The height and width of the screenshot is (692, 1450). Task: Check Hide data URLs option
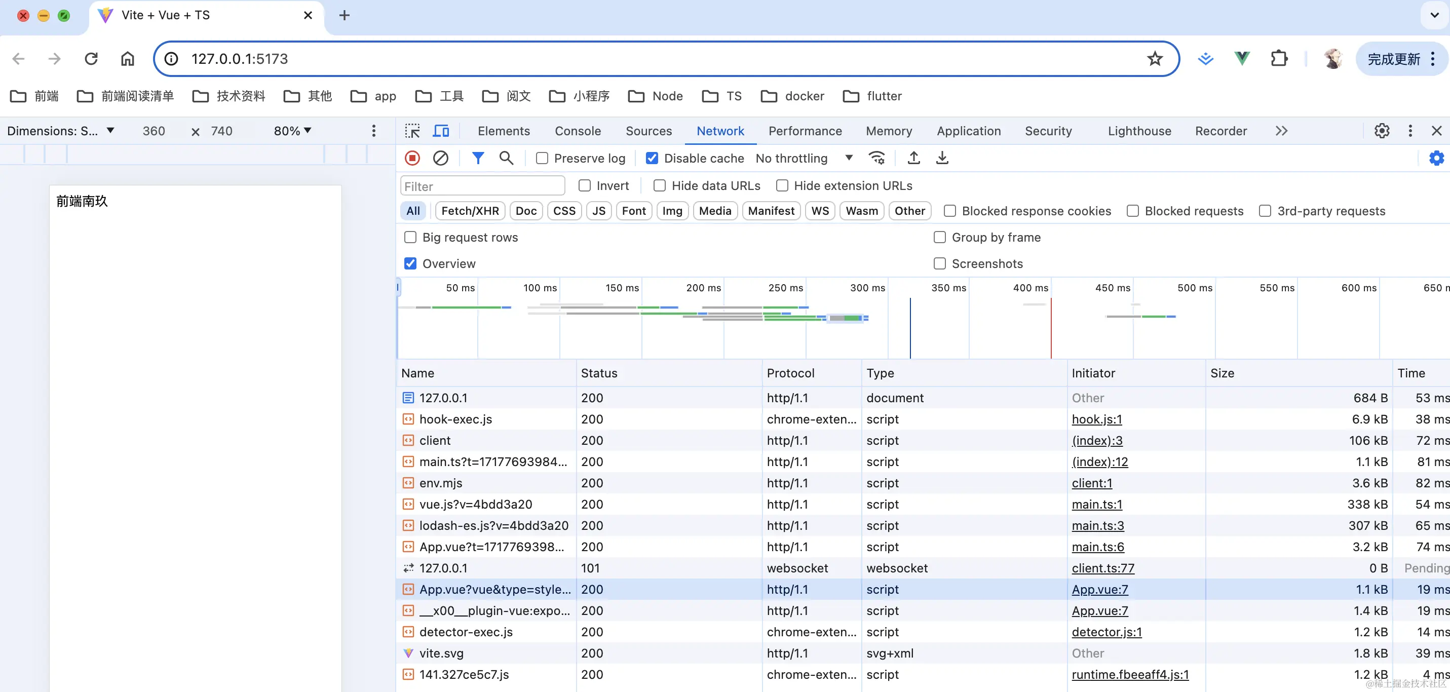tap(659, 186)
